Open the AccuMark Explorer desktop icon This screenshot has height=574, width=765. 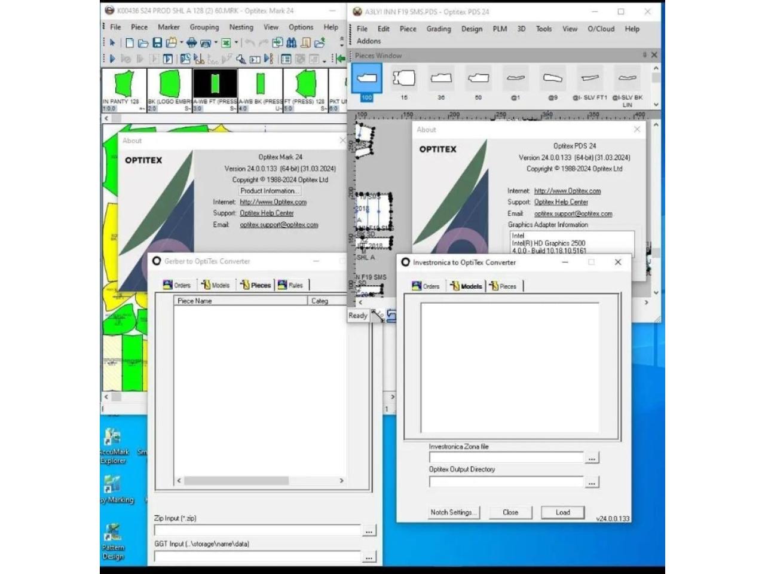pos(112,445)
